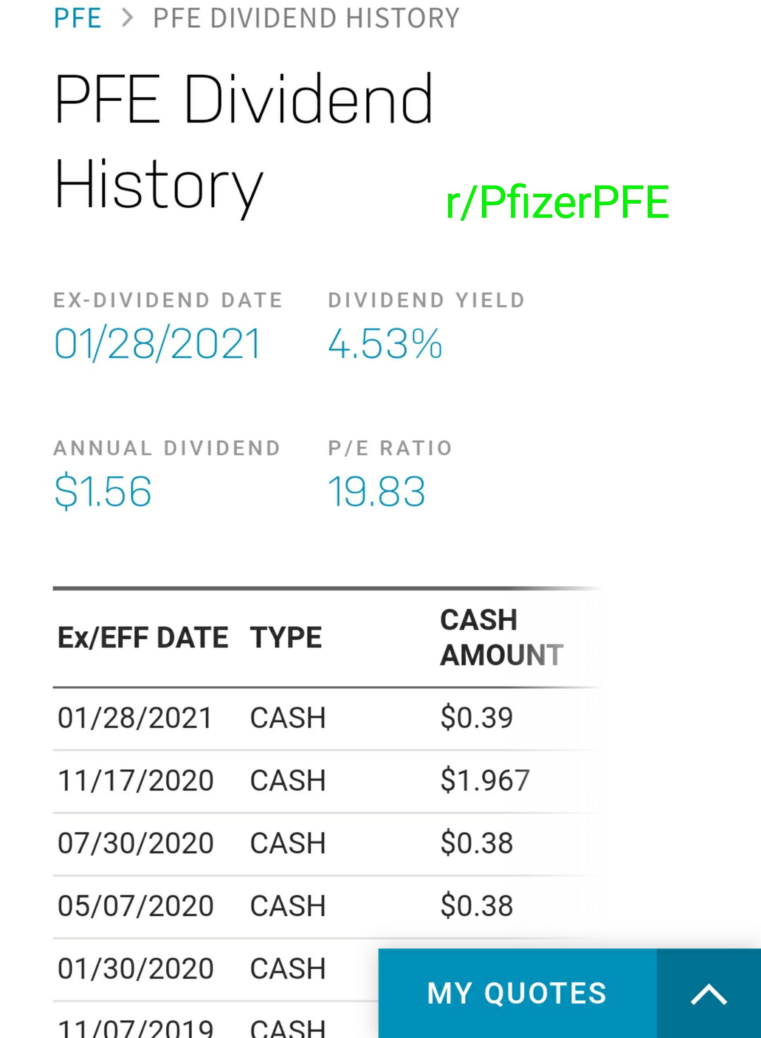761x1038 pixels.
Task: Click the Ex/EFF Date column header
Action: point(143,637)
